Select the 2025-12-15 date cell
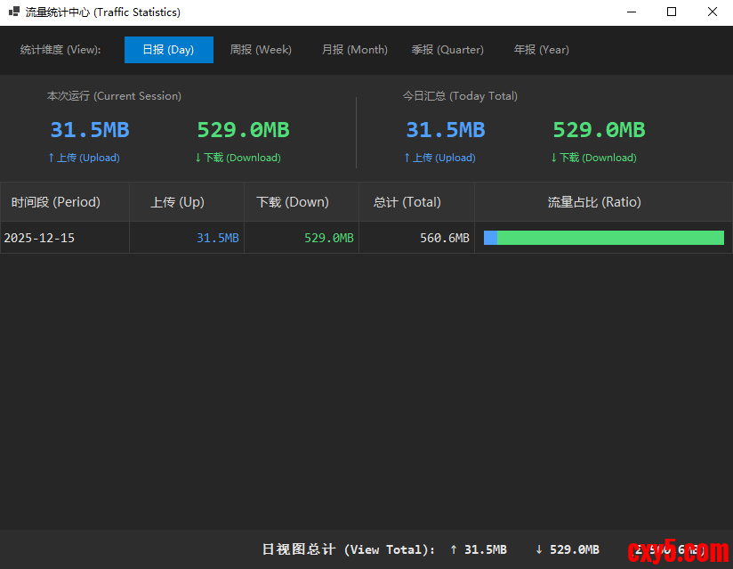733x569 pixels. (x=39, y=238)
